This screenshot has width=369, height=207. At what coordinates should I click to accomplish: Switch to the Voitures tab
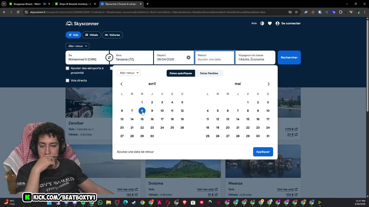point(112,35)
